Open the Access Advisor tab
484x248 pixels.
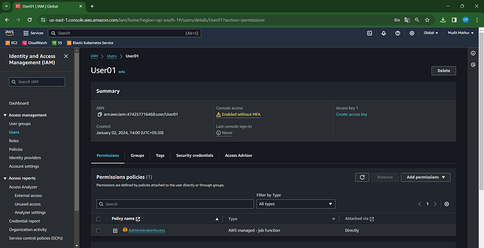pos(238,156)
